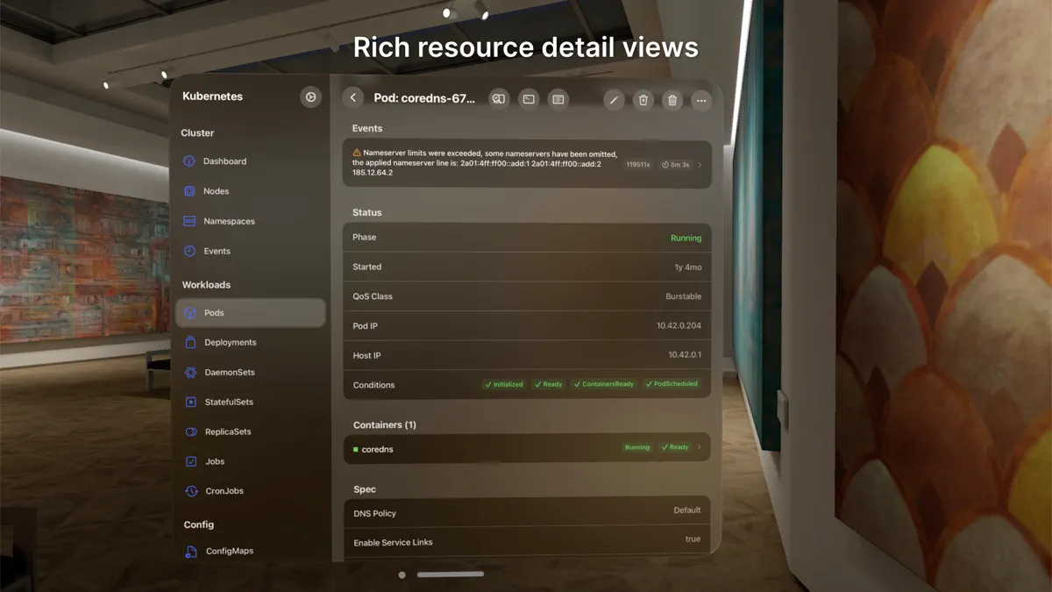
Task: Click the second page indicator dot
Action: coord(450,574)
